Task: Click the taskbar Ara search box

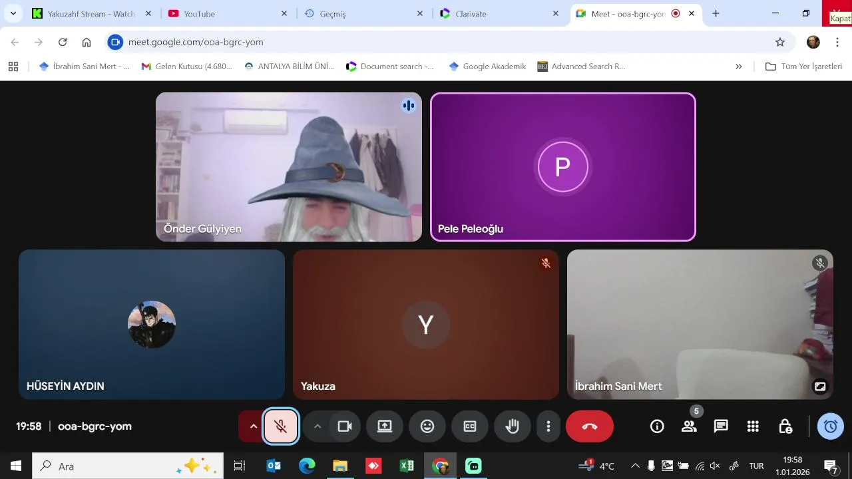Action: tap(128, 466)
